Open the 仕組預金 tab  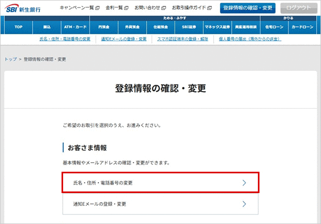point(160,27)
